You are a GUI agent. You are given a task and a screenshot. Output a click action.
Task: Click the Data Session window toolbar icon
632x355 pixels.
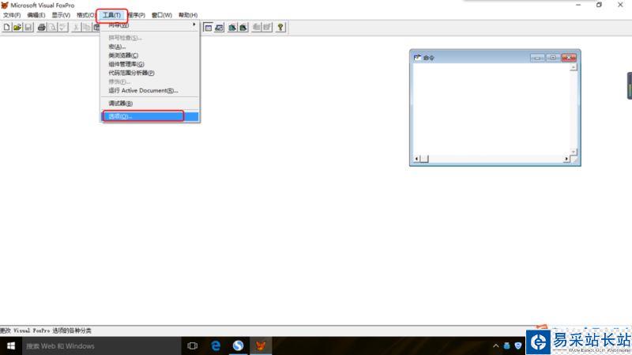click(219, 28)
